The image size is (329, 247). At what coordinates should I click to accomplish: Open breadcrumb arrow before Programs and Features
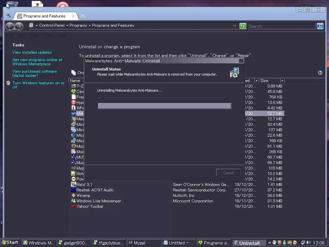90,26
